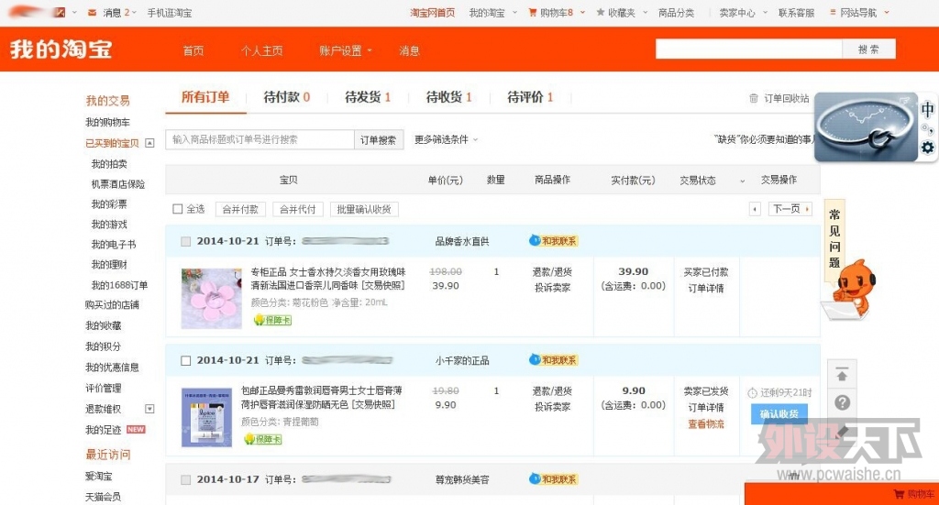Switch to the 待评价 tab

530,97
